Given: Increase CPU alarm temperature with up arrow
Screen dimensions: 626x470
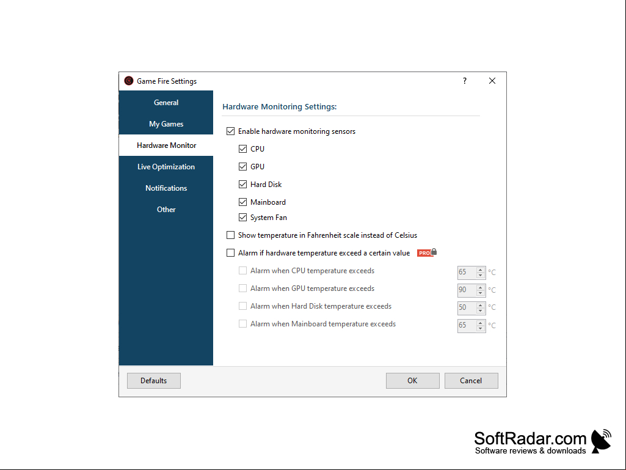Looking at the screenshot, I should (481, 270).
